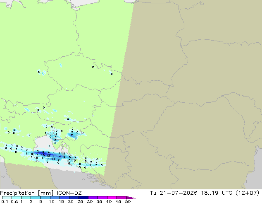262x203 pixels.
Task: Click the date '21-07-2026' text
Action: point(178,193)
